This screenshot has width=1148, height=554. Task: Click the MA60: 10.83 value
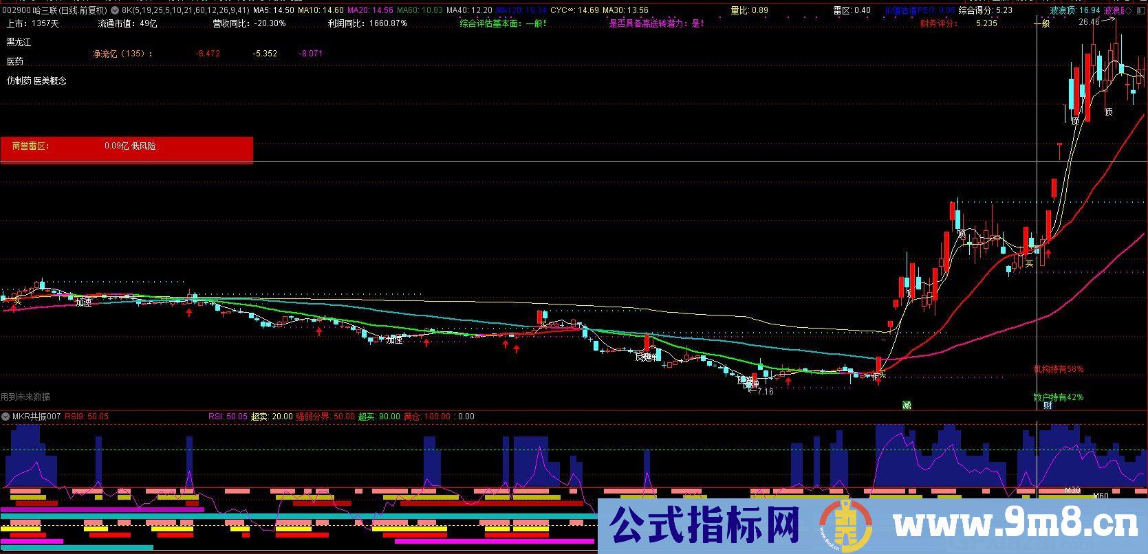pos(420,11)
